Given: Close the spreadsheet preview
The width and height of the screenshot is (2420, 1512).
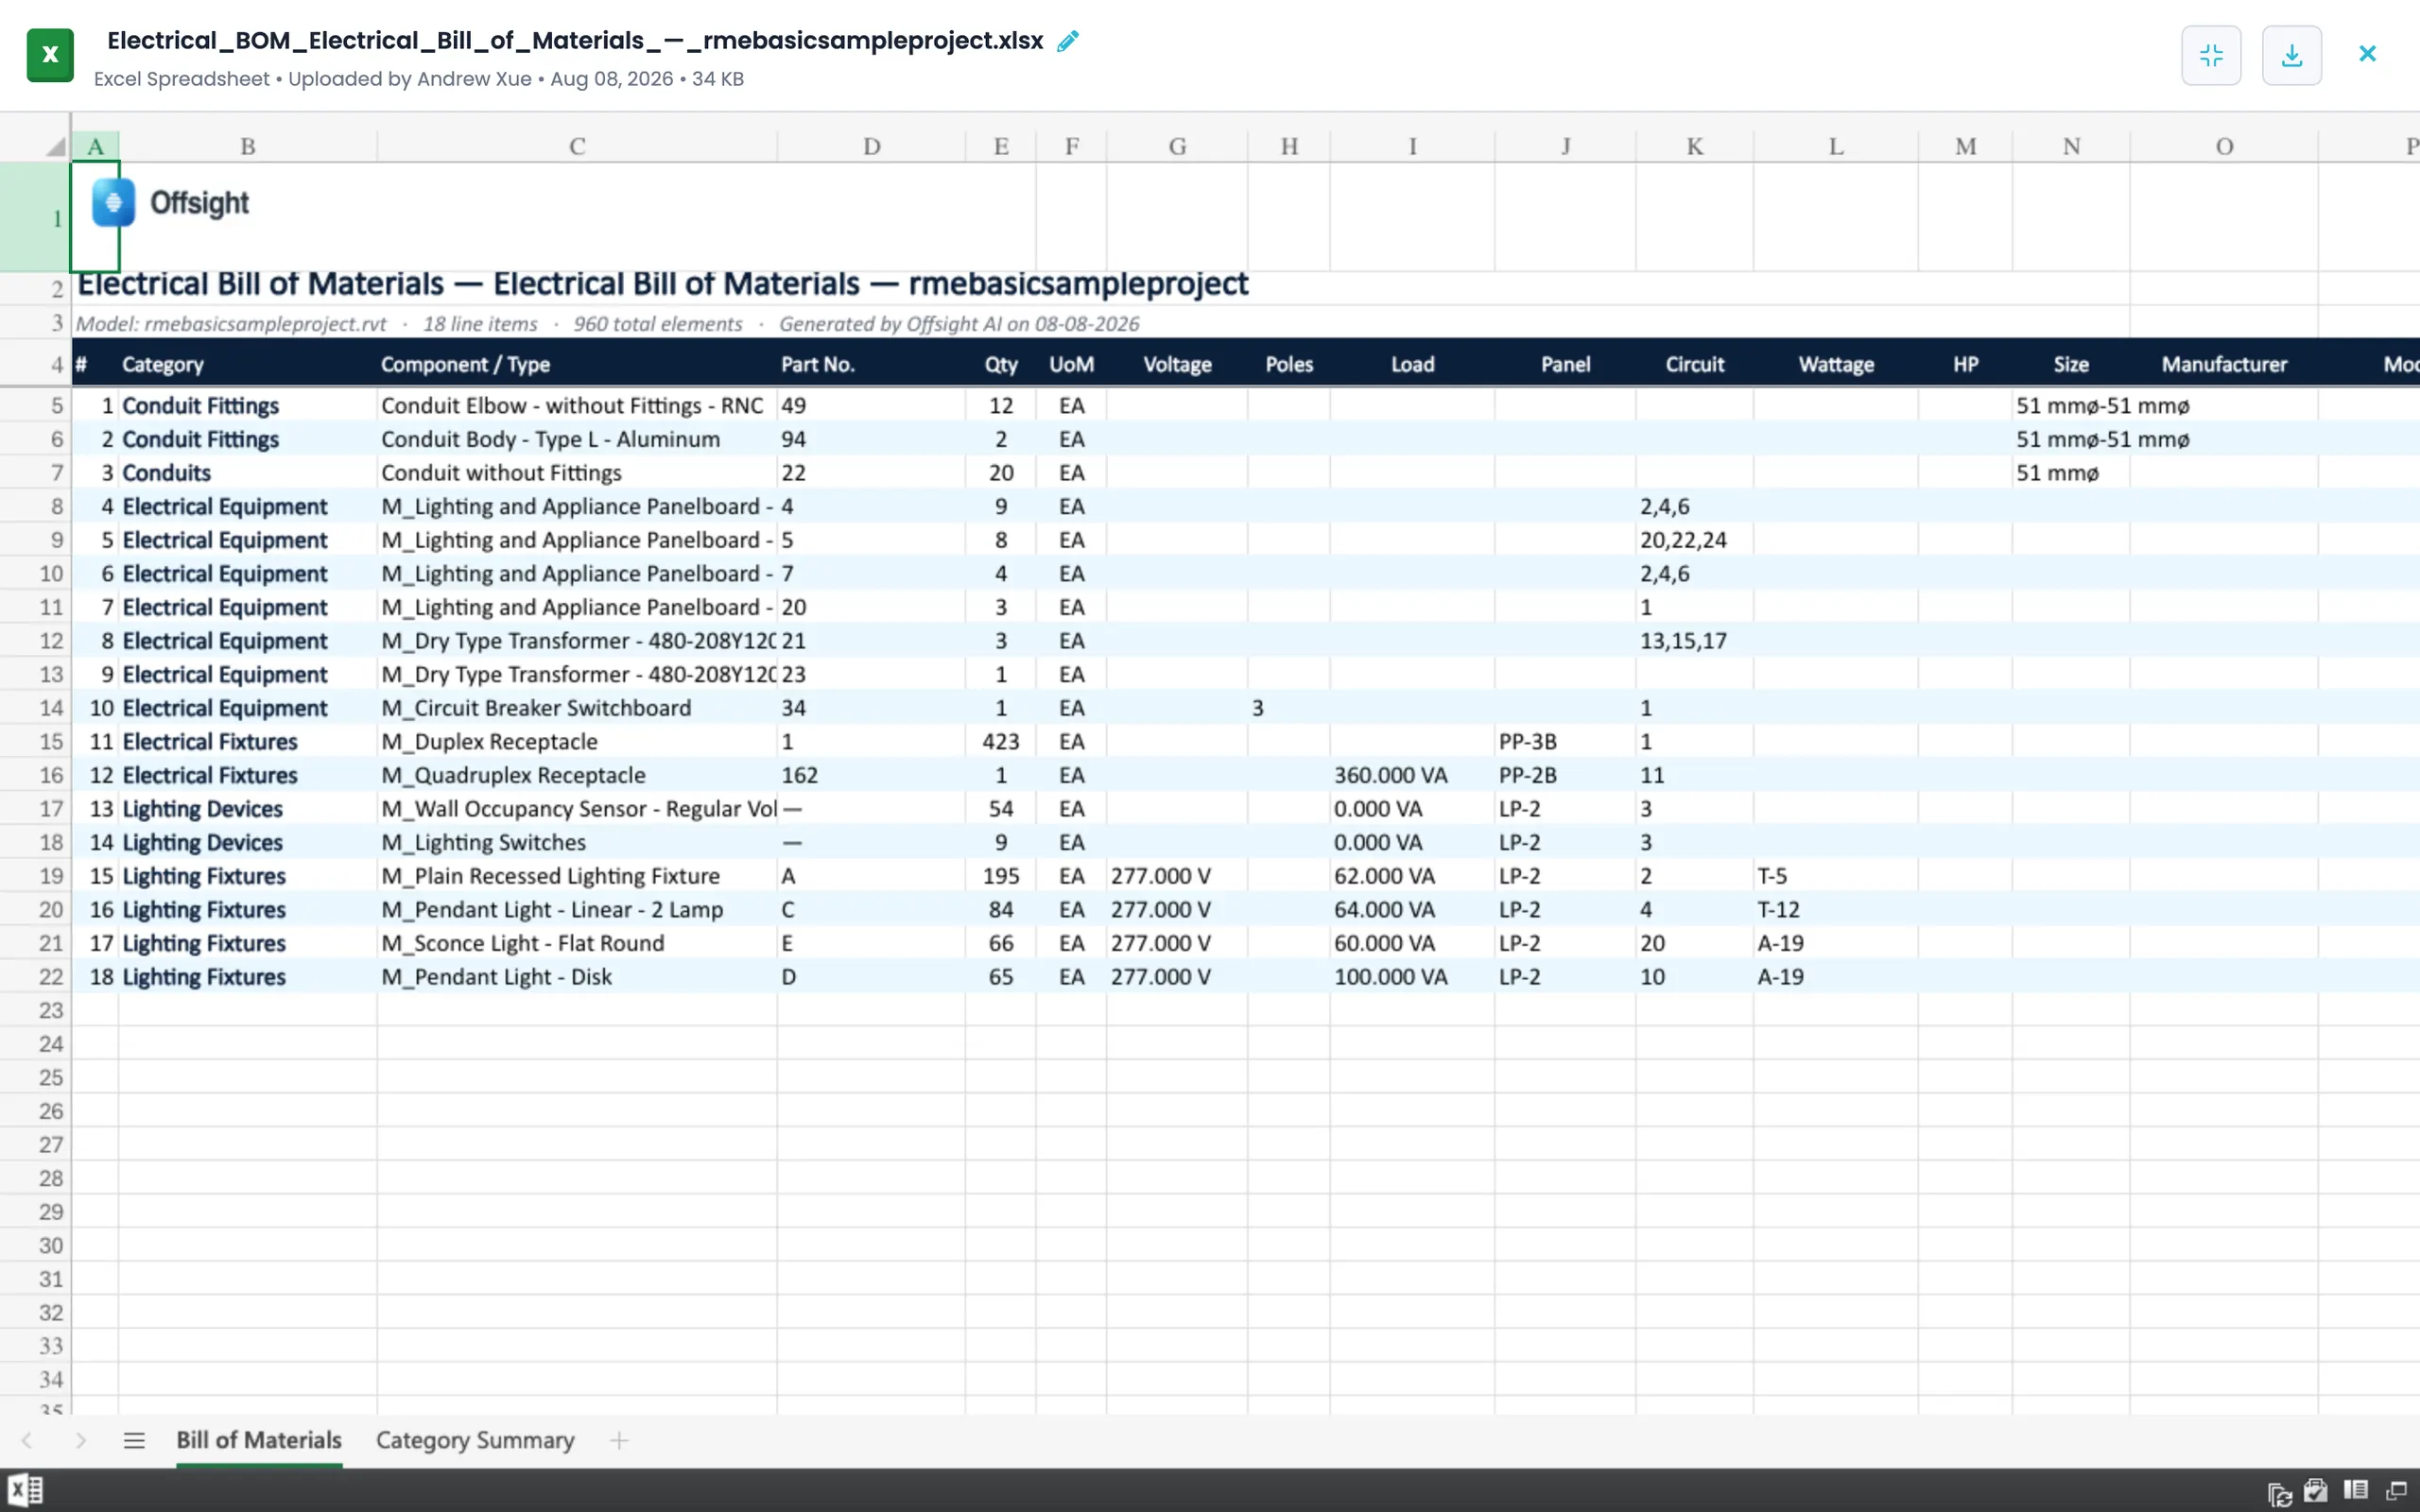Looking at the screenshot, I should pos(2367,54).
